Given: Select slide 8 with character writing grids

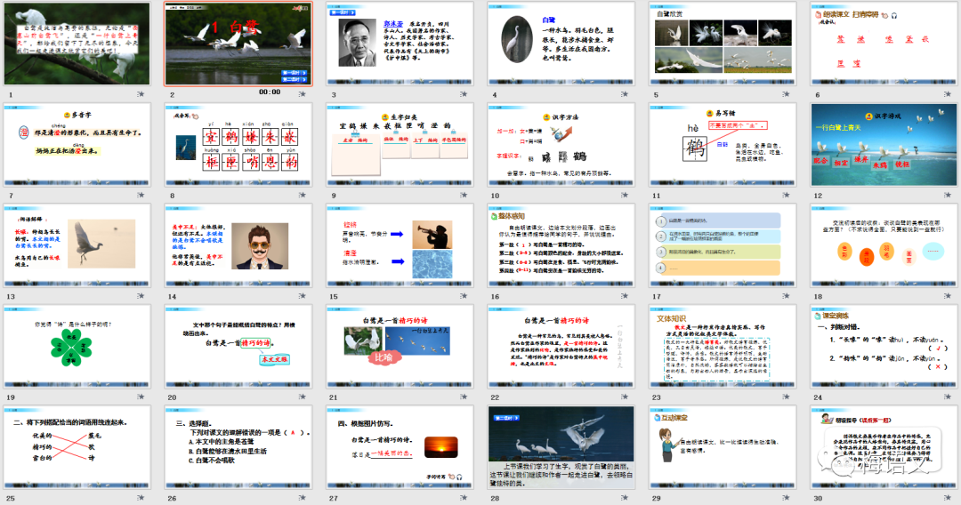Looking at the screenshot, I should click(x=238, y=144).
